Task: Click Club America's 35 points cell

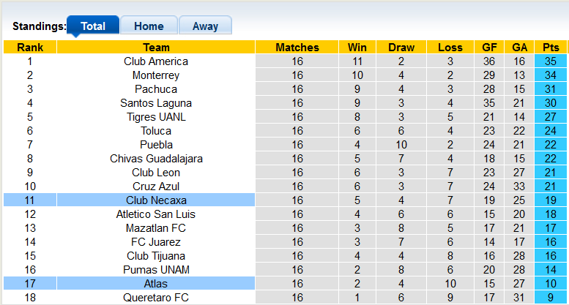Action: [551, 61]
